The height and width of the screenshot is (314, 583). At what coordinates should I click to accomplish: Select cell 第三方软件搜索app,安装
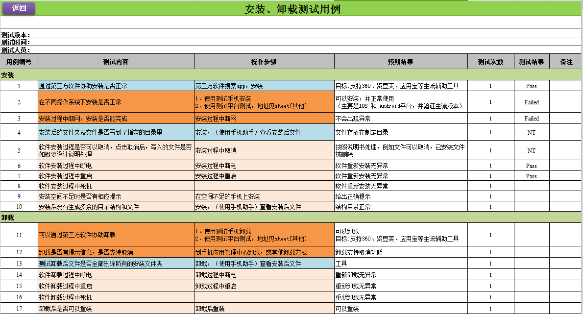[x=264, y=86]
